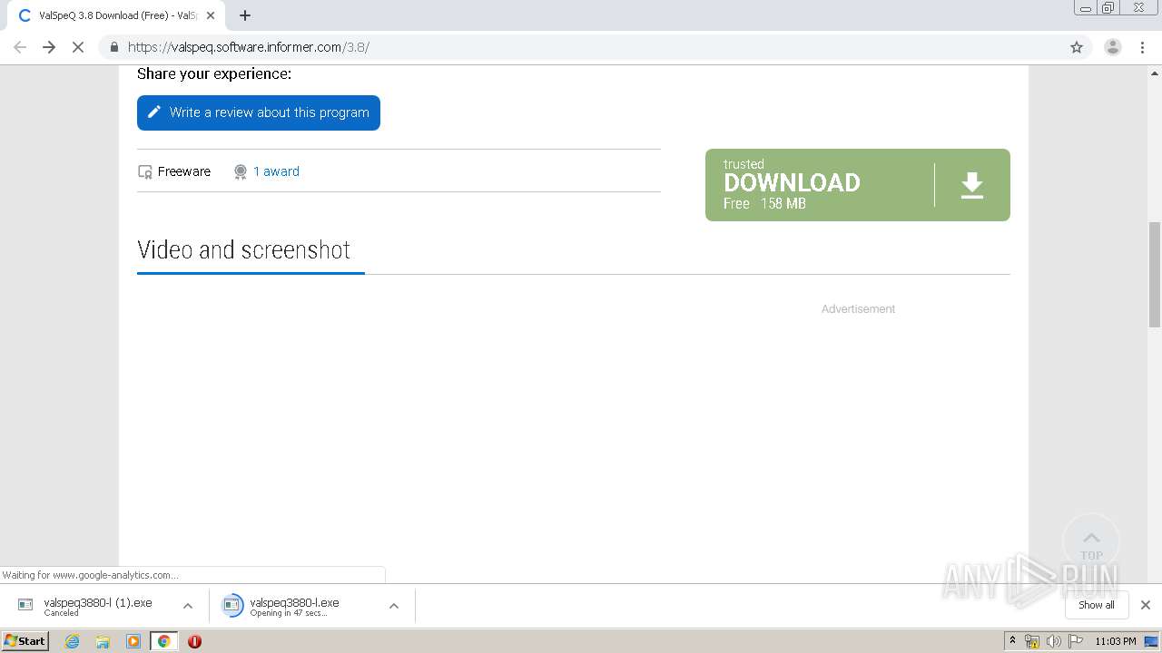Close the downloads bar
This screenshot has width=1162, height=653.
pyautogui.click(x=1146, y=605)
